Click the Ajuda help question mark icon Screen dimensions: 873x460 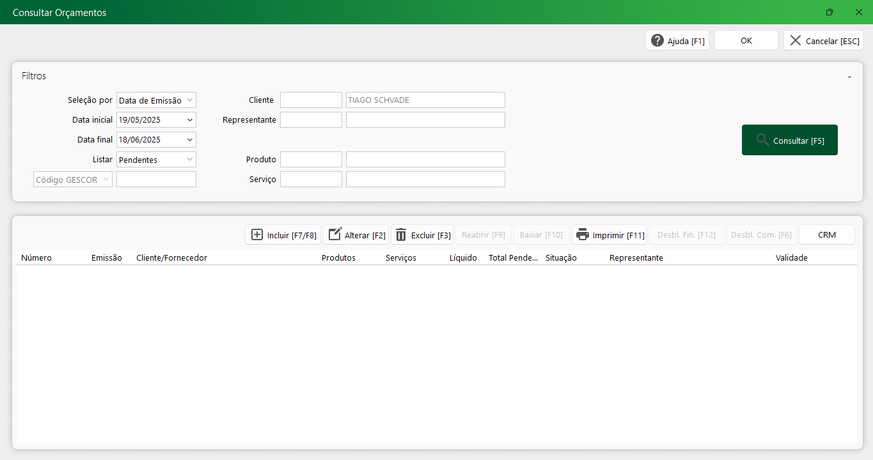(x=657, y=41)
